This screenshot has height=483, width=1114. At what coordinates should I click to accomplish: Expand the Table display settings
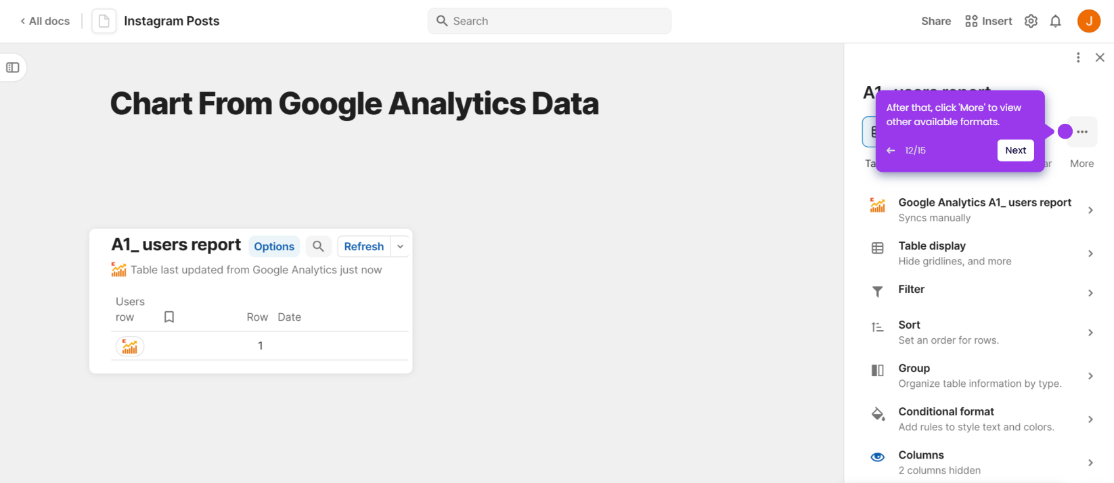pyautogui.click(x=981, y=253)
